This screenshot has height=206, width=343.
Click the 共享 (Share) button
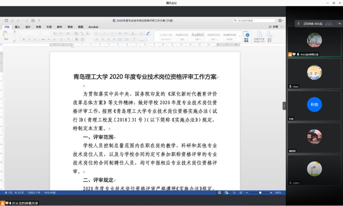tap(273, 27)
